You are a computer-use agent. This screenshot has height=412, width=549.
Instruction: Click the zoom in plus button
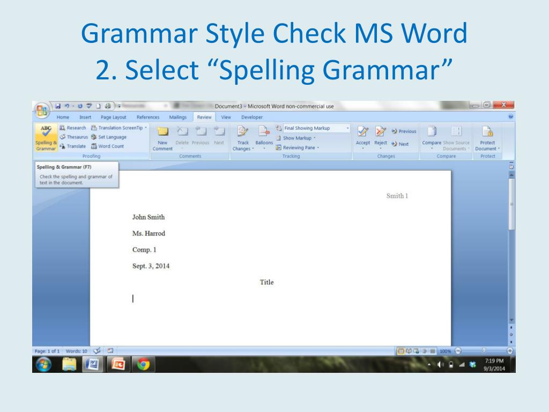click(510, 351)
